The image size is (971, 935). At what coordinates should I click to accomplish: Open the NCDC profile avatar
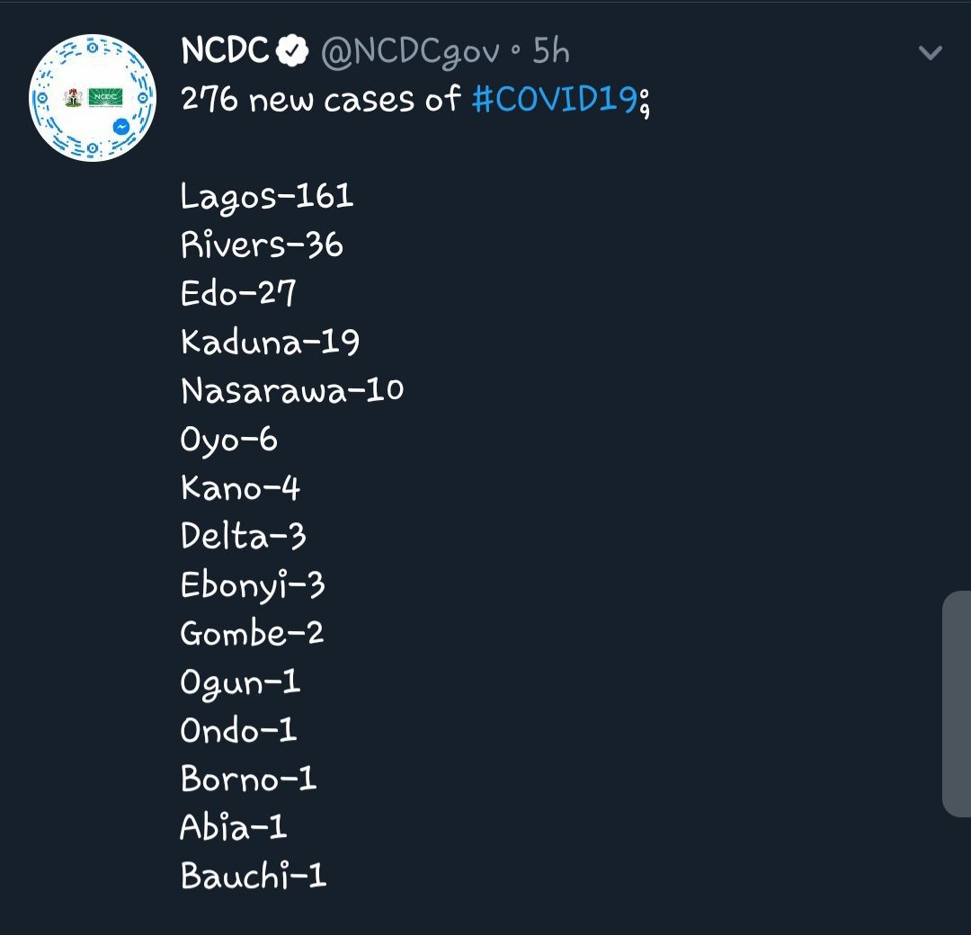93,98
